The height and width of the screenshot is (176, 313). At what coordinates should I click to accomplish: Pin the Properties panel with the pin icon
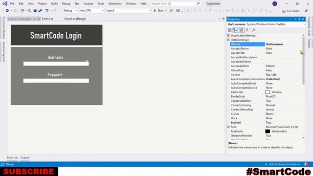pyautogui.click(x=299, y=19)
